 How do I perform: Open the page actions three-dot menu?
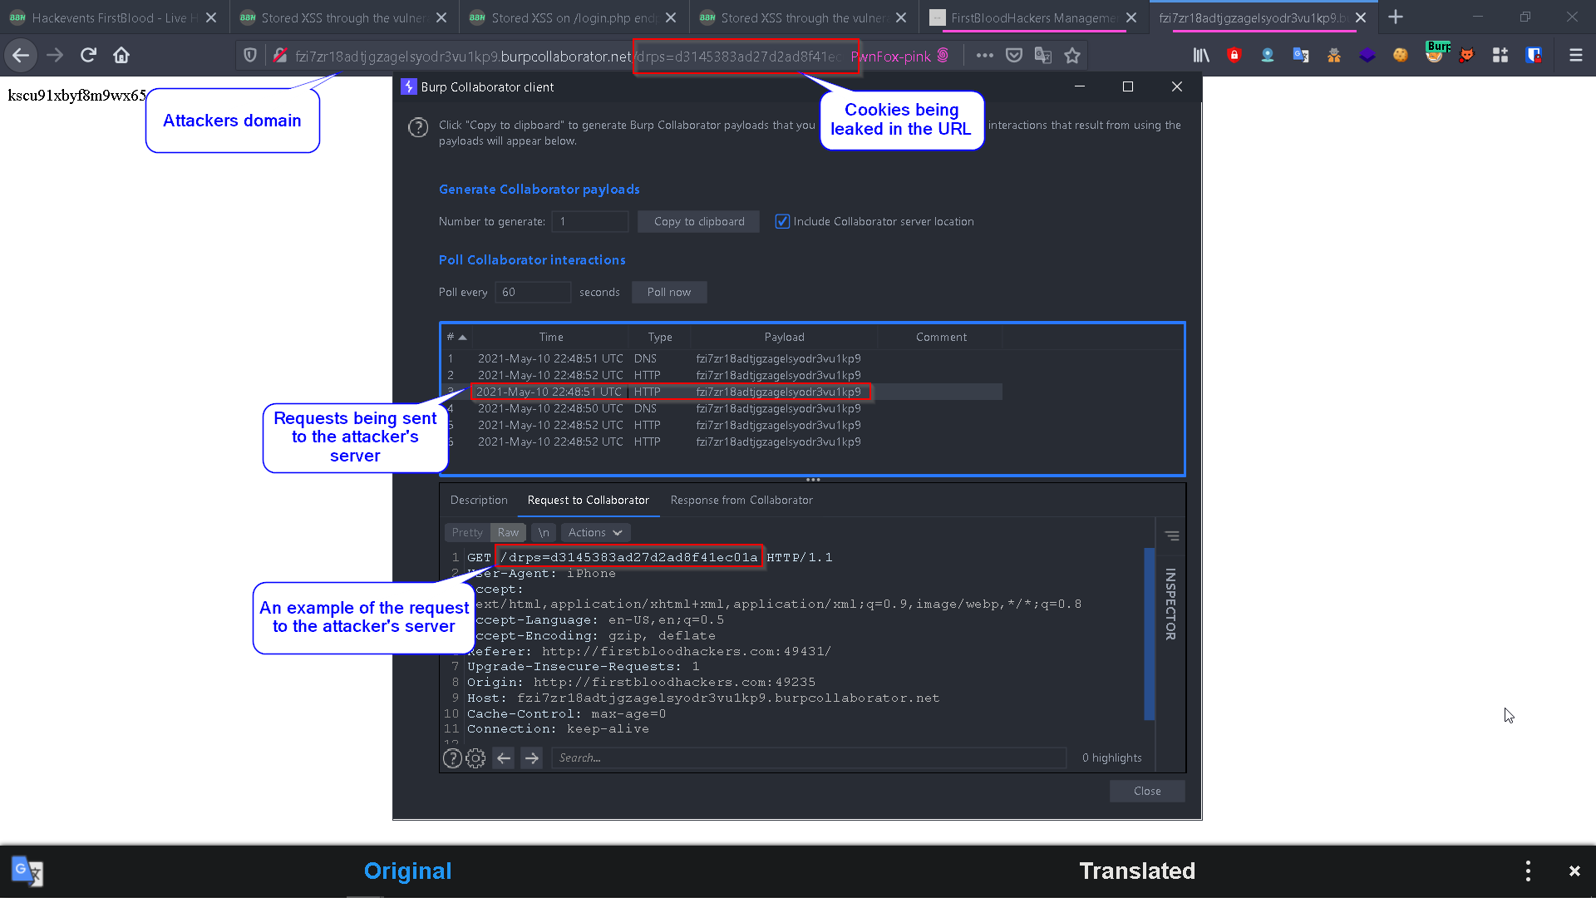click(x=985, y=56)
